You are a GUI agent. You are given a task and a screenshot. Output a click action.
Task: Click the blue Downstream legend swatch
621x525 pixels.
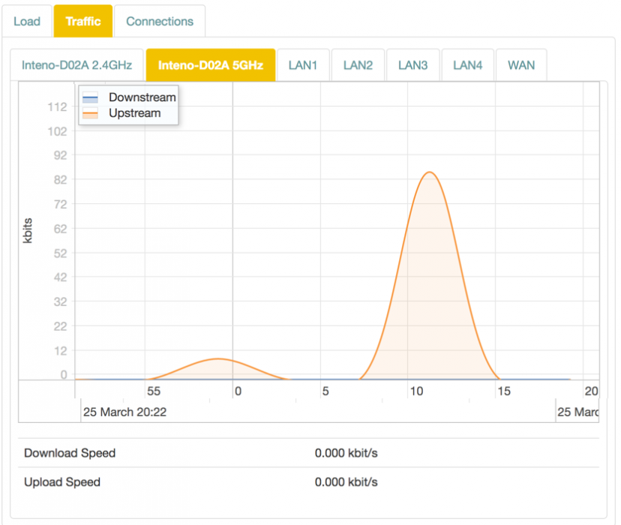(90, 98)
